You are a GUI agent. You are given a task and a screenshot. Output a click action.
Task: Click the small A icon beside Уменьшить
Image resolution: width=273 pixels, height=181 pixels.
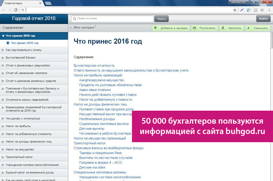(248, 28)
